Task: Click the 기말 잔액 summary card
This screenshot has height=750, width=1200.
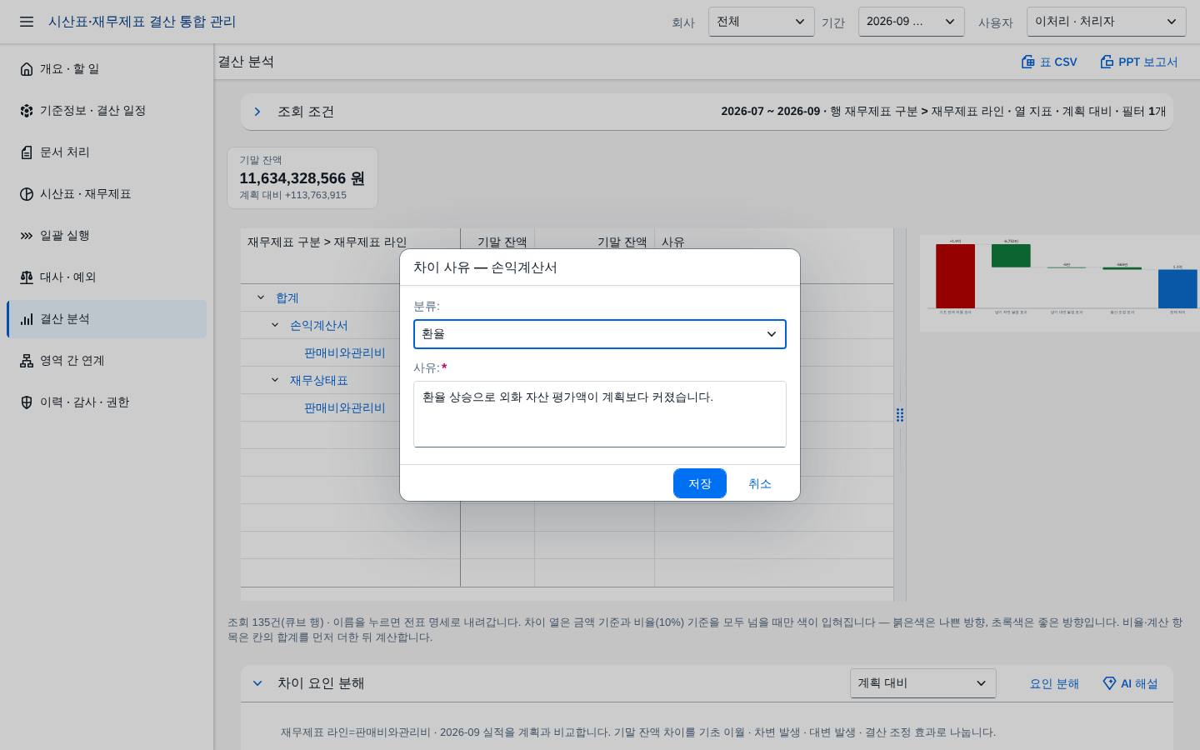Action: [302, 177]
